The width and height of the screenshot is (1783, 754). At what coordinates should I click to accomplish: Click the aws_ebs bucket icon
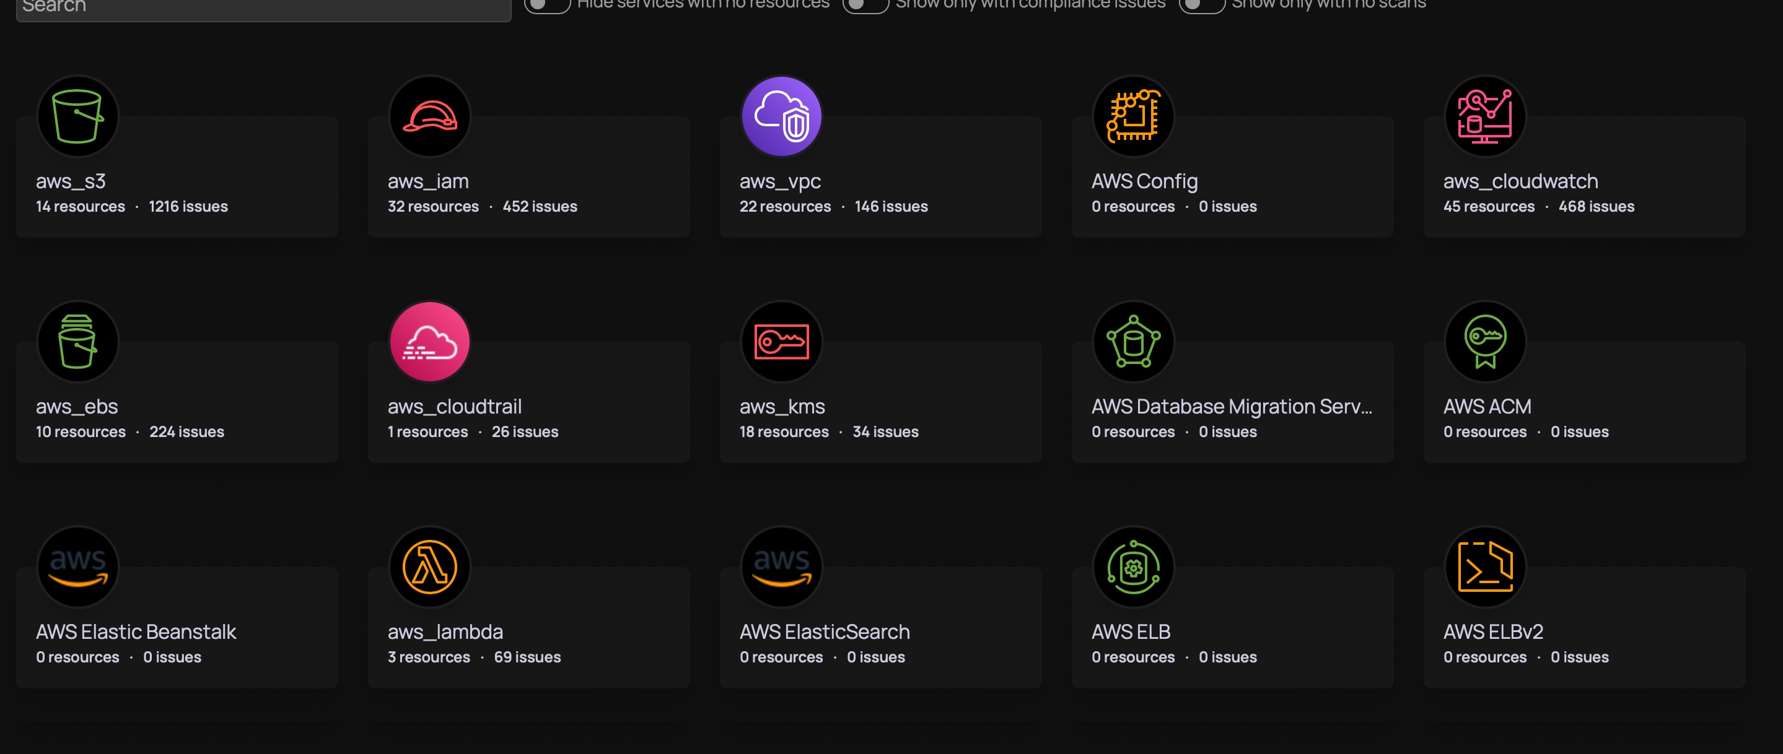[77, 342]
